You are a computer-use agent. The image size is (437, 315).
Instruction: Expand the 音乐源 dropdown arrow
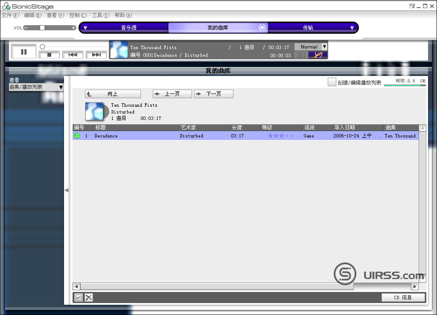[x=85, y=28]
